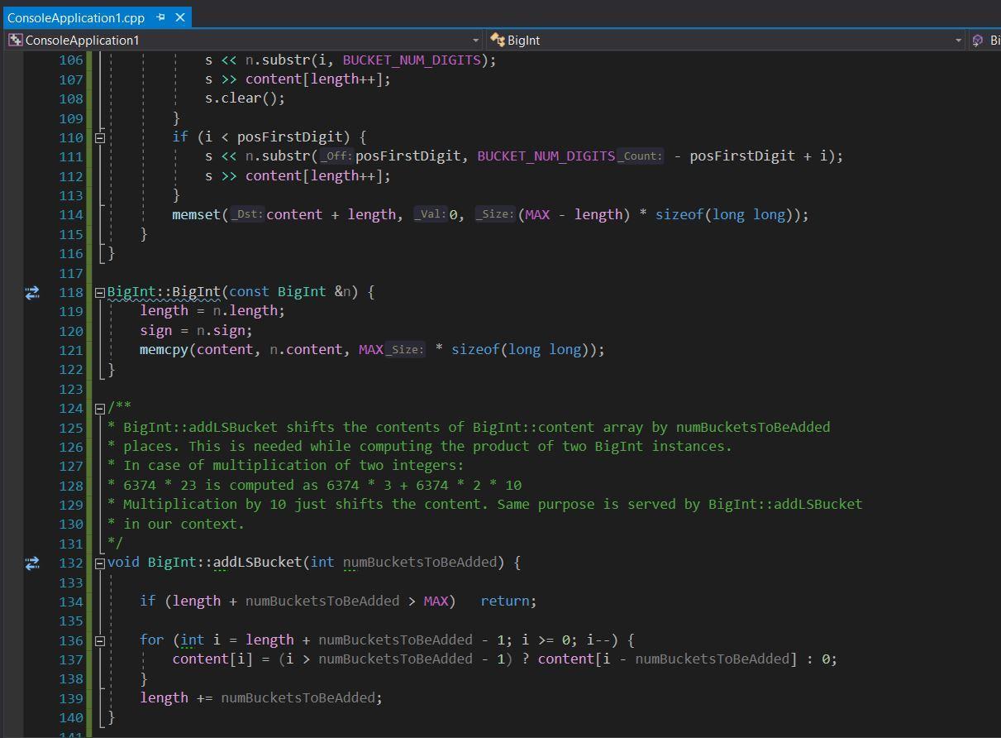Click the blue double-arrow indicator beside line 132
The width and height of the screenshot is (1001, 738).
tap(32, 563)
